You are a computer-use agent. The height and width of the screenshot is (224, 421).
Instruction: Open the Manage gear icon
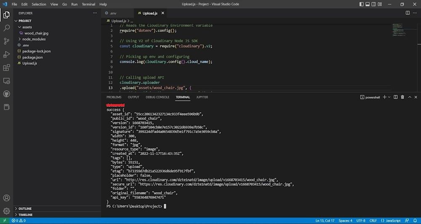click(6, 211)
